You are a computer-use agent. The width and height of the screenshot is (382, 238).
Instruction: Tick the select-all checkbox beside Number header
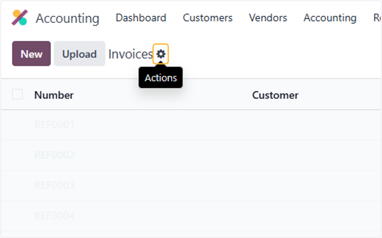[x=18, y=94]
